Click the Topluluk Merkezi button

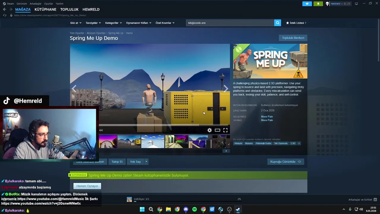293,38
